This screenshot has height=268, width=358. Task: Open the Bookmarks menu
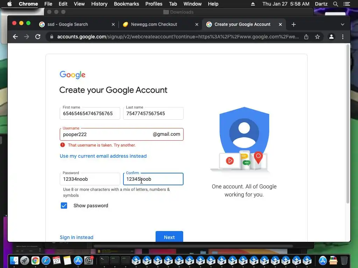[127, 4]
